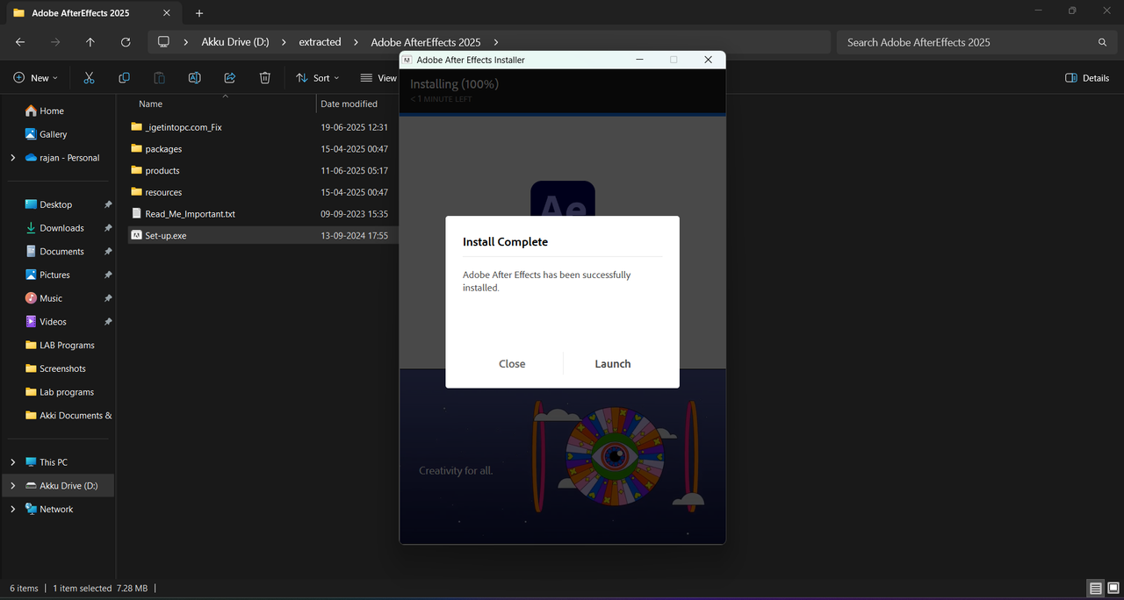Click the Rename icon in toolbar
1124x600 pixels.
[x=194, y=78]
